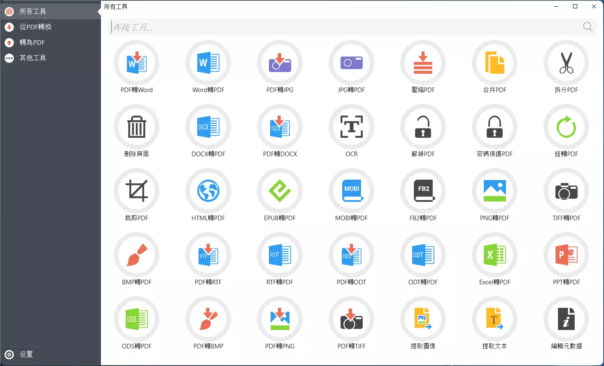Select the JPG轉PDF tool
The image size is (604, 366).
tap(351, 63)
